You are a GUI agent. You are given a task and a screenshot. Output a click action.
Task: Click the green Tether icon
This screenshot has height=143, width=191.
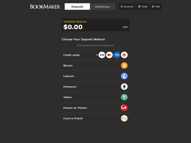(x=124, y=97)
